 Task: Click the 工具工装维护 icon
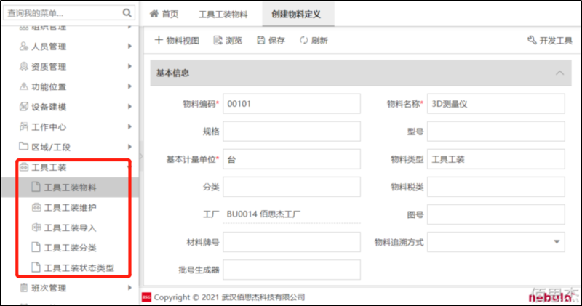(x=36, y=207)
